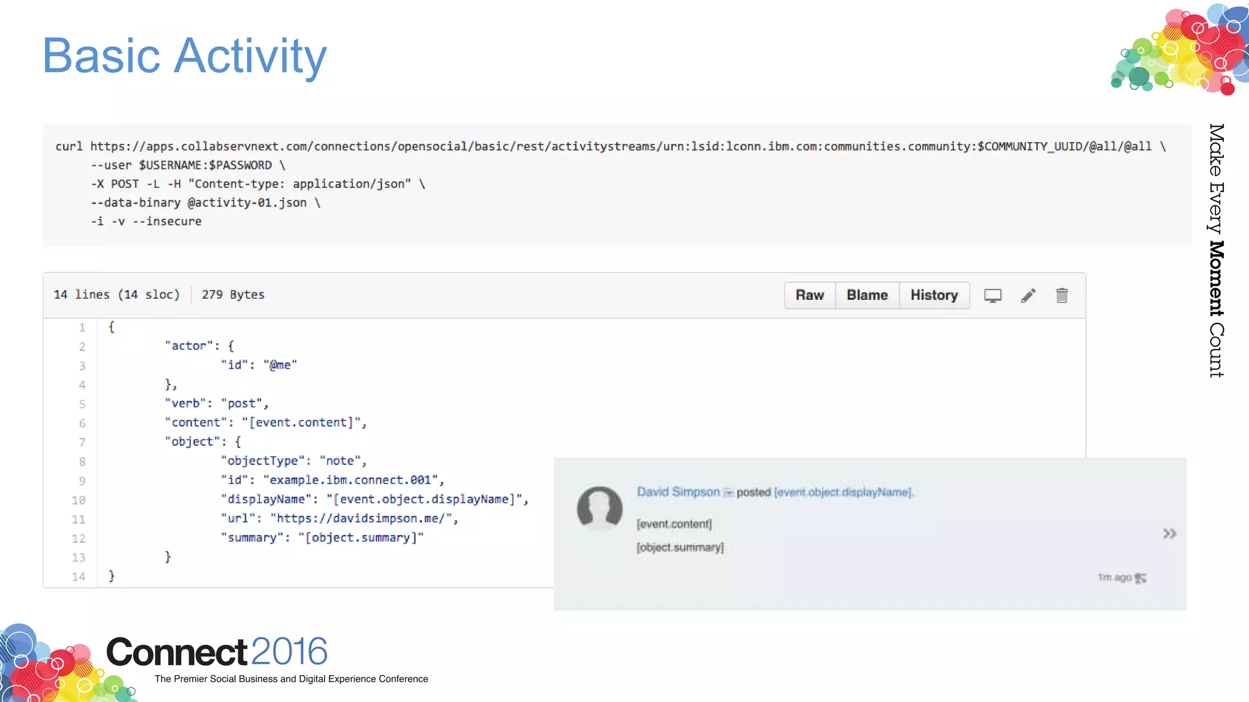Expand activity entry with double chevron
This screenshot has width=1249, height=702.
point(1169,534)
